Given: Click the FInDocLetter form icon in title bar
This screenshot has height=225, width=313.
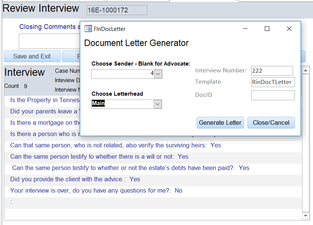Looking at the screenshot, I should (88, 29).
